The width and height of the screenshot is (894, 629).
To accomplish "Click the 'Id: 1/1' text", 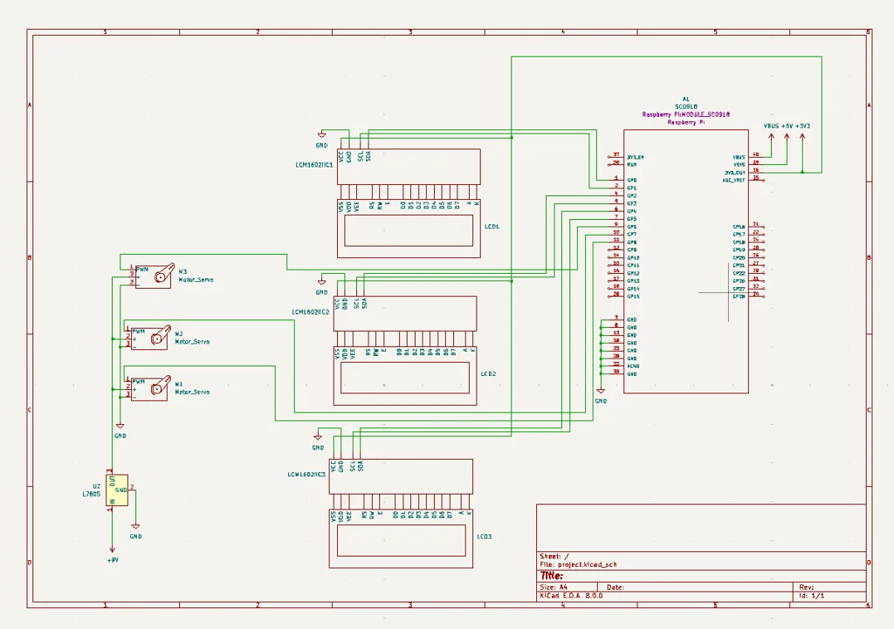I will 811,595.
